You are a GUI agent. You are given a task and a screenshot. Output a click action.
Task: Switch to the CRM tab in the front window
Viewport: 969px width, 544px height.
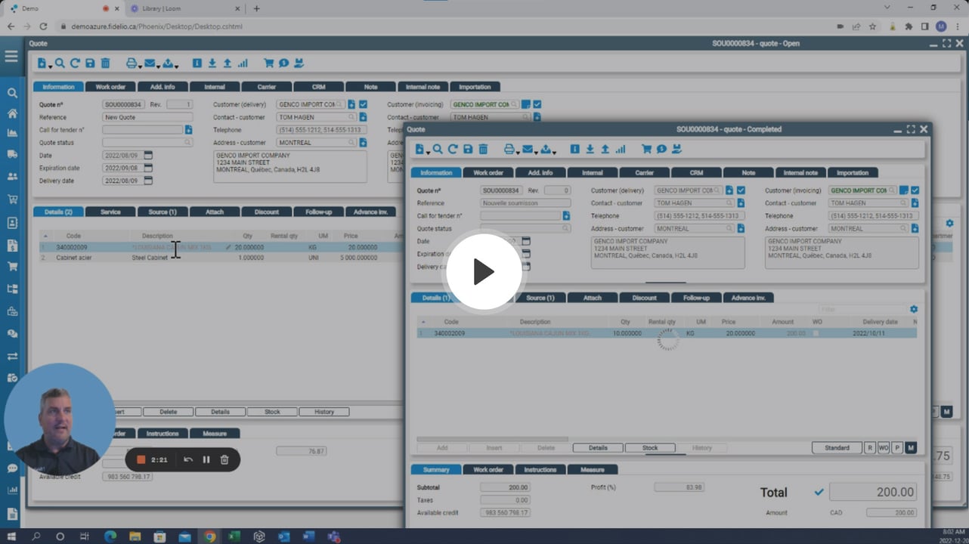[696, 172]
